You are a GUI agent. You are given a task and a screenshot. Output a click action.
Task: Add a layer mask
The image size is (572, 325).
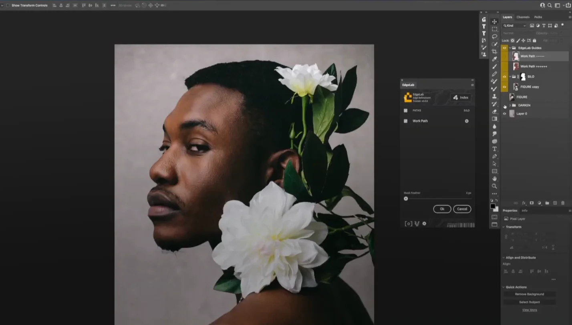[532, 203]
